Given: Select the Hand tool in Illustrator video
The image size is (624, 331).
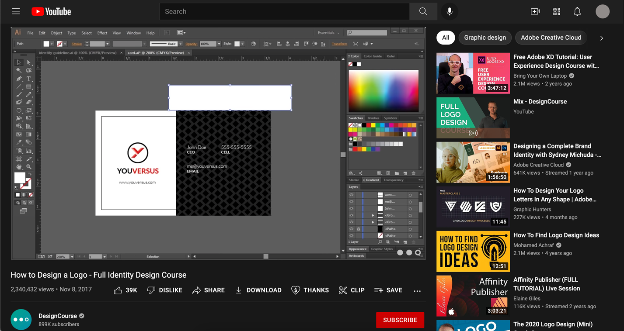Looking at the screenshot, I should [x=19, y=167].
